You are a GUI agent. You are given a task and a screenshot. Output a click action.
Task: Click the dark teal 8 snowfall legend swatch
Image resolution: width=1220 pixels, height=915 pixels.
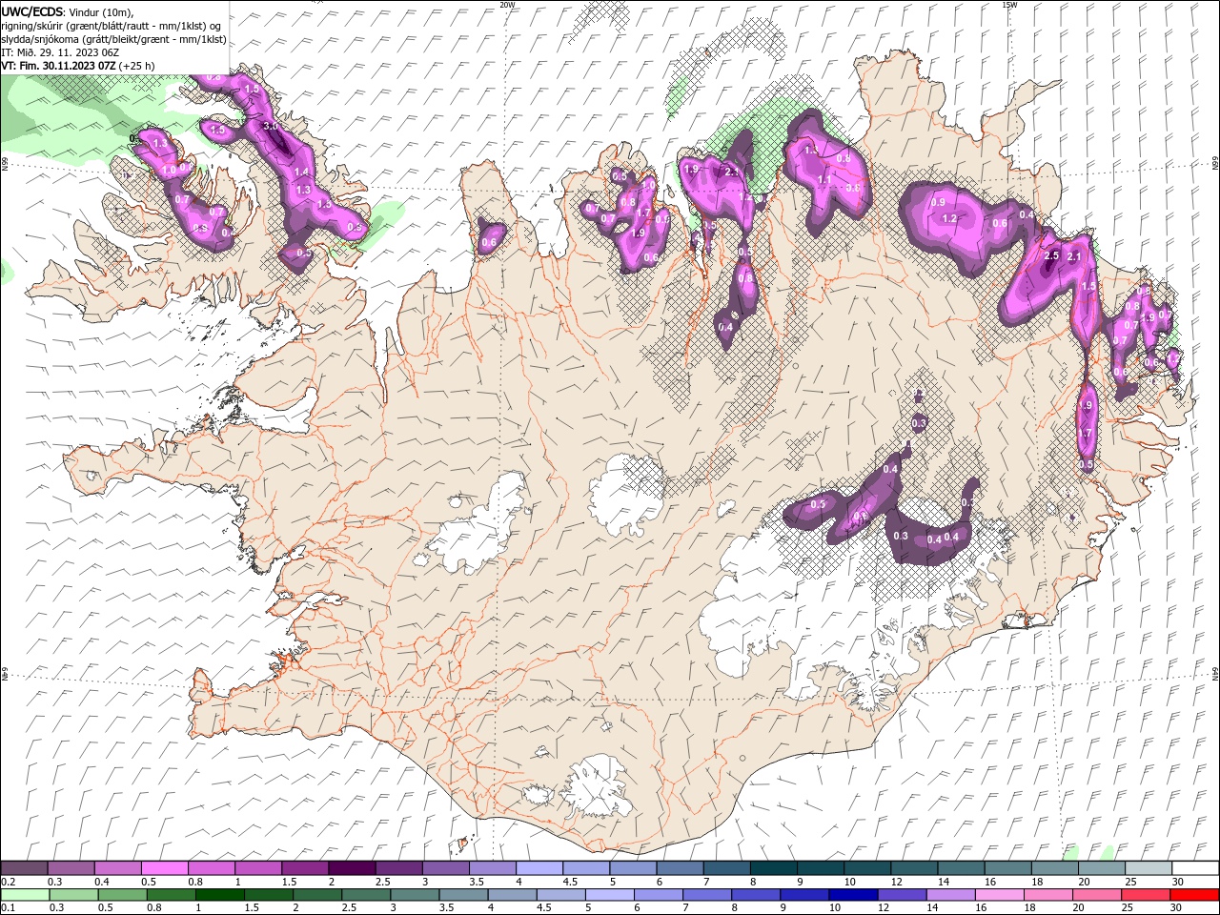[774, 868]
